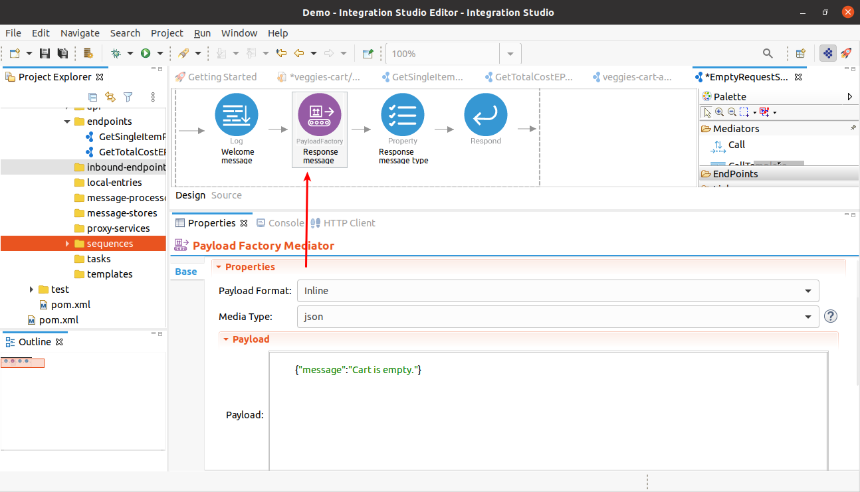Open the EndPoints palette drawer
This screenshot has height=492, width=860.
click(778, 174)
